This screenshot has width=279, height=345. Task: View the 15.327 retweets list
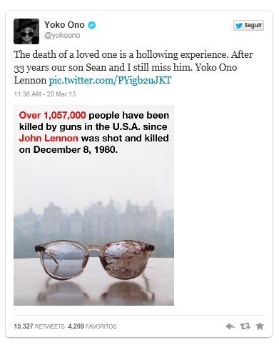point(39,326)
